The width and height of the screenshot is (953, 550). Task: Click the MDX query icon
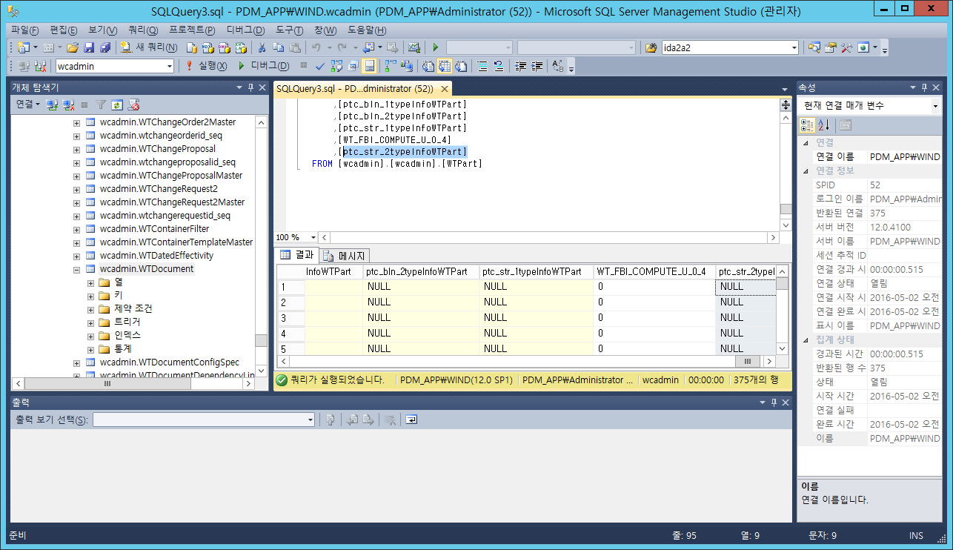(207, 47)
